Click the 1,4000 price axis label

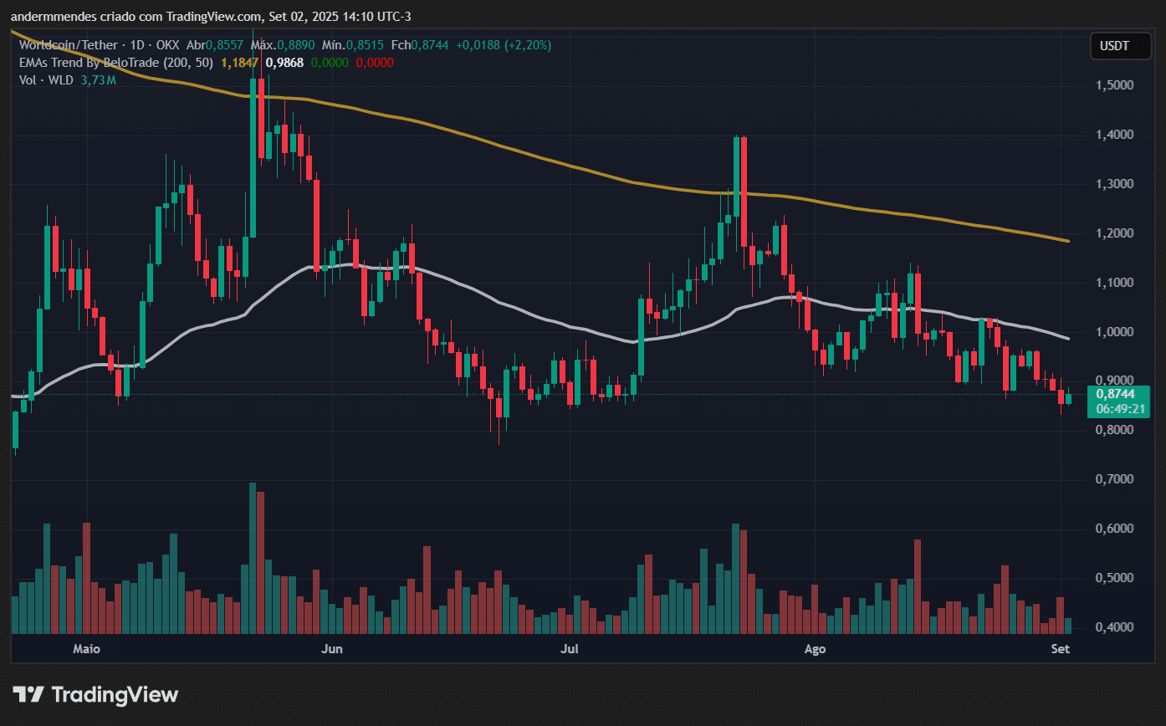click(x=1114, y=135)
